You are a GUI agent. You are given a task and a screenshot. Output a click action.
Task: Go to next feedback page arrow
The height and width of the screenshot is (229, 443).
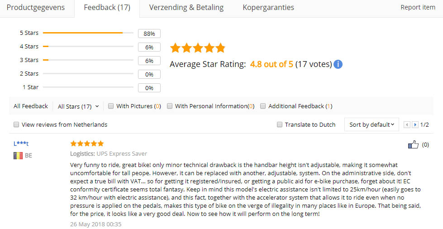(414, 124)
